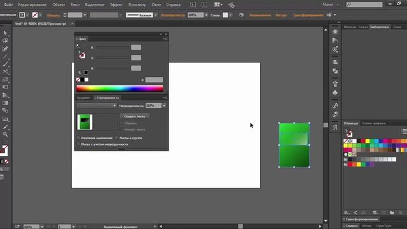Screen dimensions: 407x229
Task: Toggle Инвертировать маску checkbox
Action: coord(121,129)
